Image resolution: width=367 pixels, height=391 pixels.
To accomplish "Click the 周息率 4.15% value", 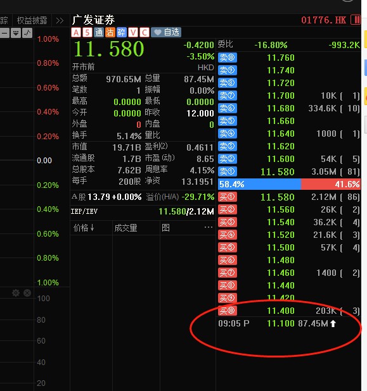I will tap(202, 170).
